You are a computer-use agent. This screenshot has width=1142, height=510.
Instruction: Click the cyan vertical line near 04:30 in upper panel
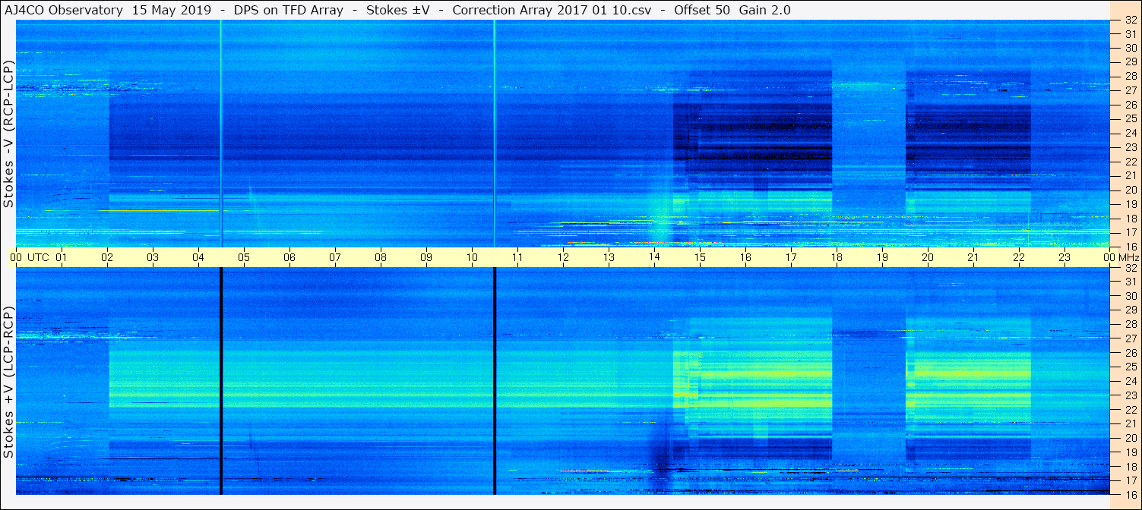pyautogui.click(x=221, y=134)
